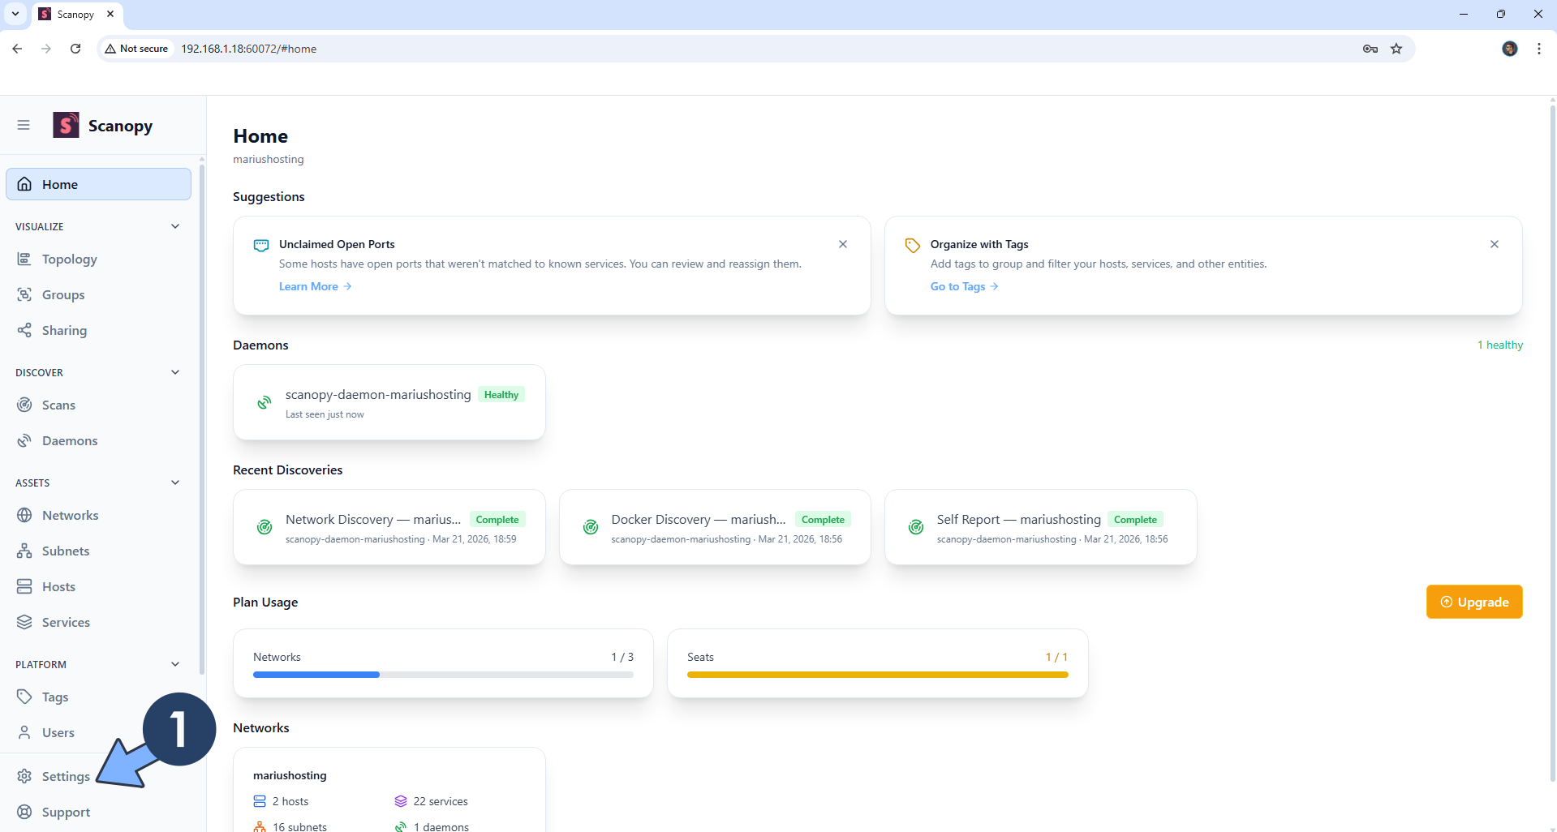Collapse the VISUALIZE sidebar section
The height and width of the screenshot is (832, 1557).
coord(175,225)
